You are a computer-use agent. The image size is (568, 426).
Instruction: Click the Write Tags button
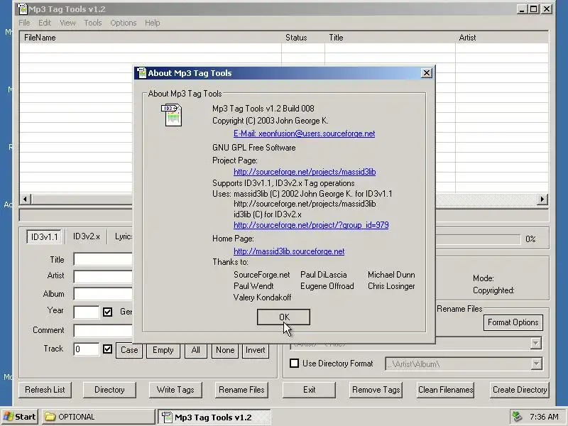pos(175,390)
